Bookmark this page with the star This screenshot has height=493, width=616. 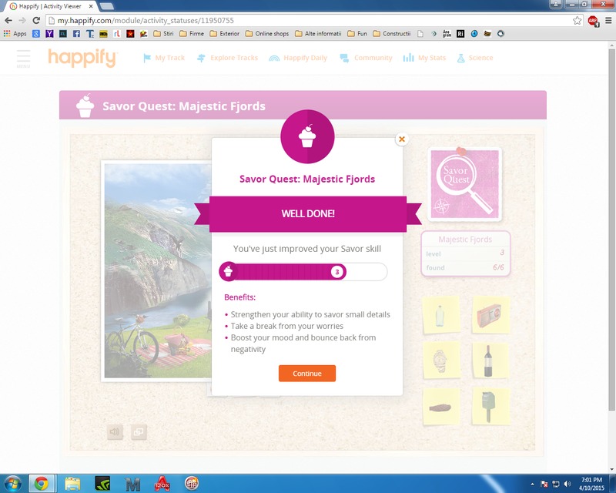pyautogui.click(x=577, y=21)
